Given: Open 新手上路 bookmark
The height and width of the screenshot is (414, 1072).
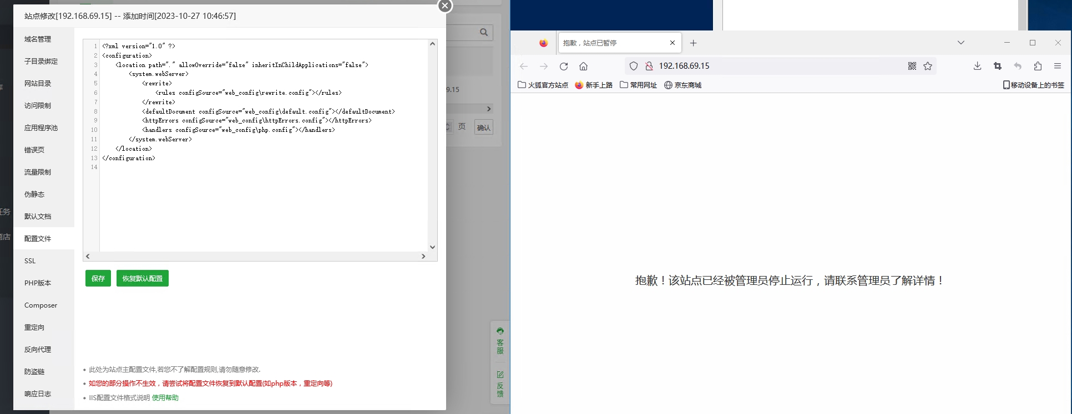Looking at the screenshot, I should click(x=594, y=85).
